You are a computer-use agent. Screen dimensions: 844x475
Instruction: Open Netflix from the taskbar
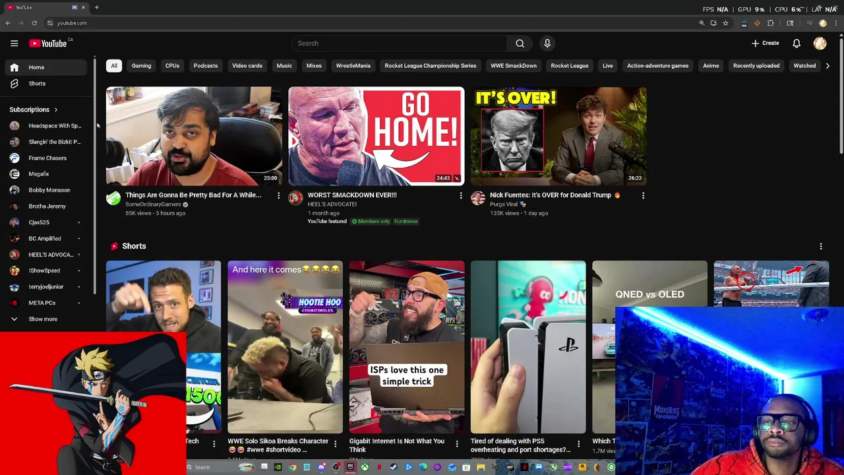point(379,467)
